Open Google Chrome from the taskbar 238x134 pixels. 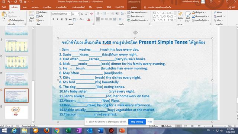[x=57, y=131]
